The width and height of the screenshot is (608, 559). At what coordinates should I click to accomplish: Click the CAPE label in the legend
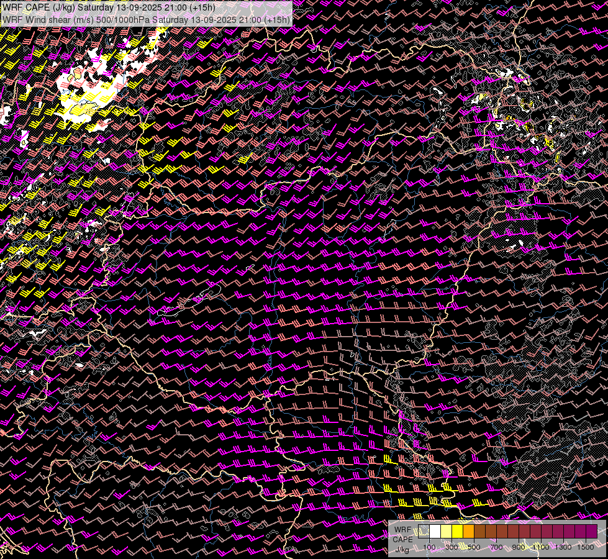pyautogui.click(x=403, y=540)
